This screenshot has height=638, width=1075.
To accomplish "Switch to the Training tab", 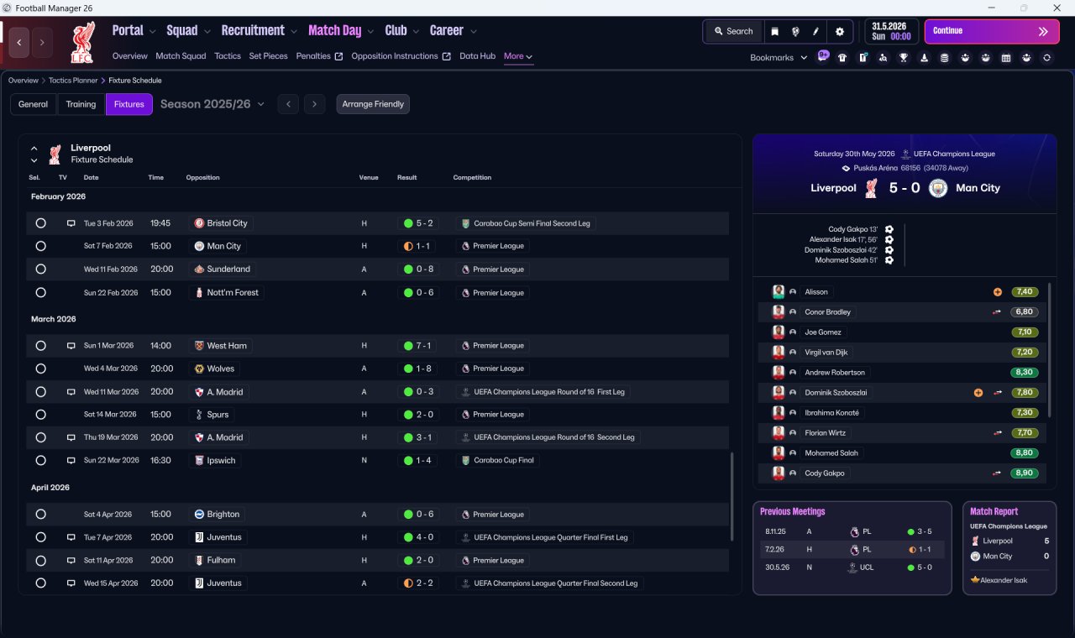I will point(81,104).
